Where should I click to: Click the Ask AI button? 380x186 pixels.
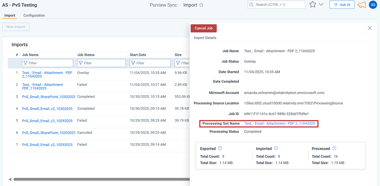(x=342, y=5)
